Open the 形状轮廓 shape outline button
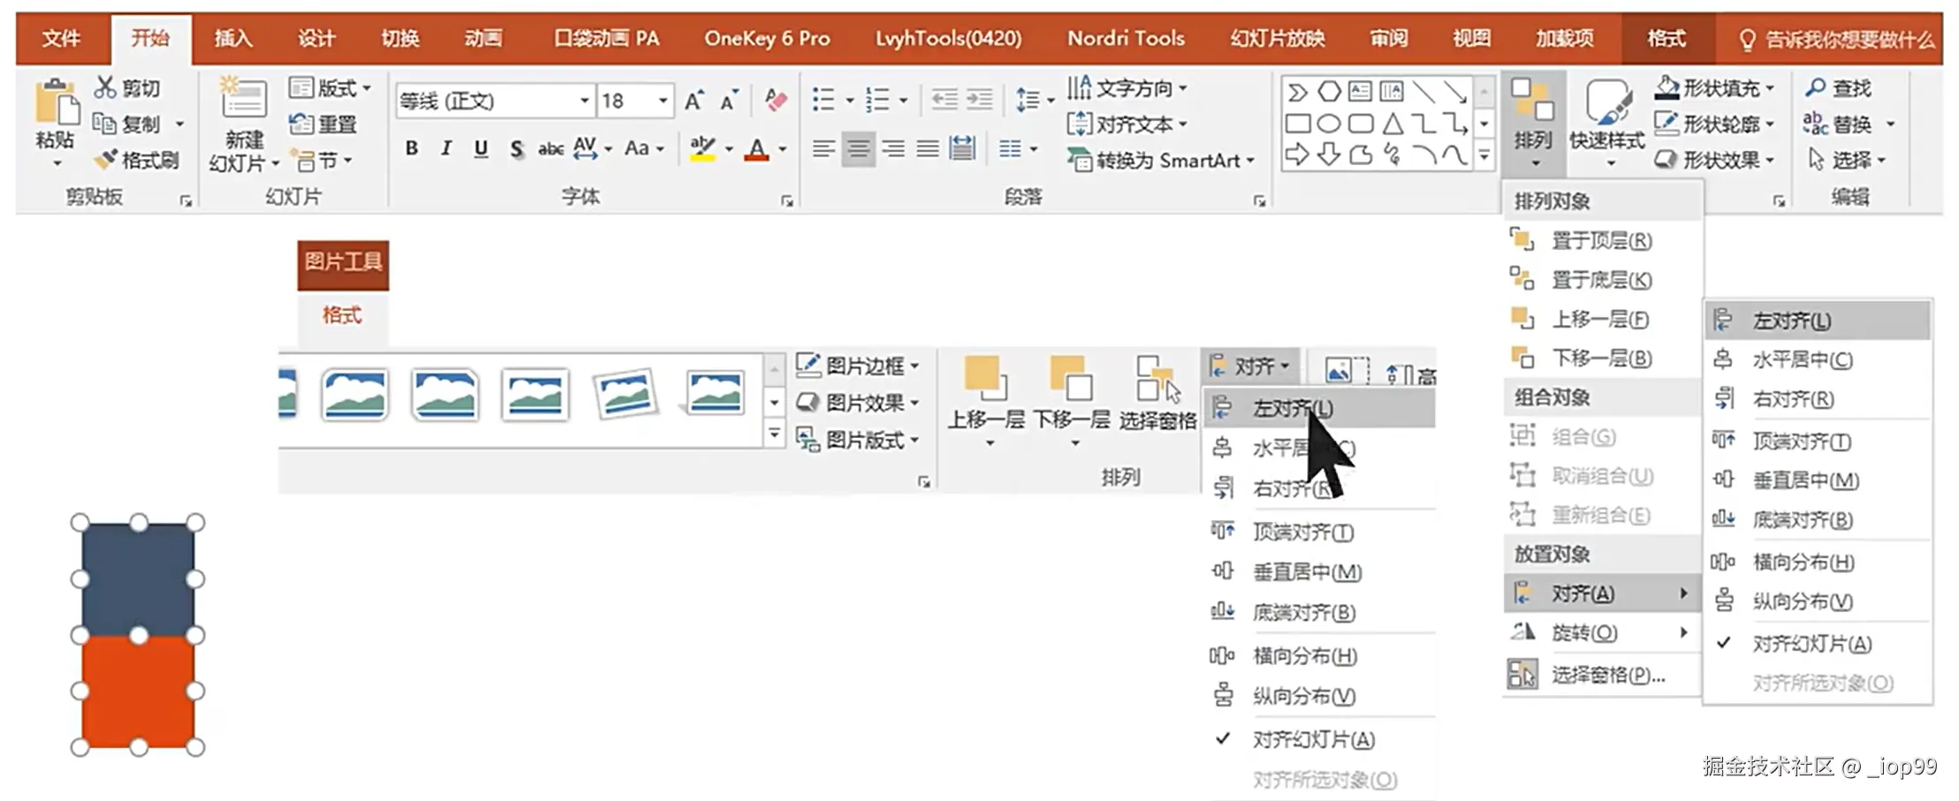 pyautogui.click(x=1714, y=124)
